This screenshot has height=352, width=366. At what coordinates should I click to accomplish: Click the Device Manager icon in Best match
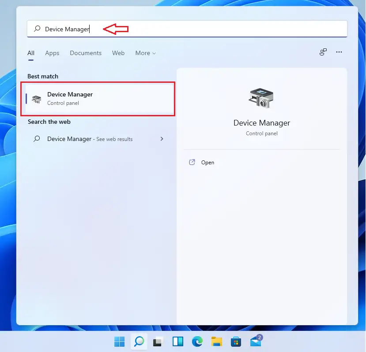[x=36, y=99]
